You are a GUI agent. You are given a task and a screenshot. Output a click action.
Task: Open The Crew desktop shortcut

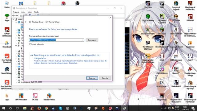coord(148,5)
